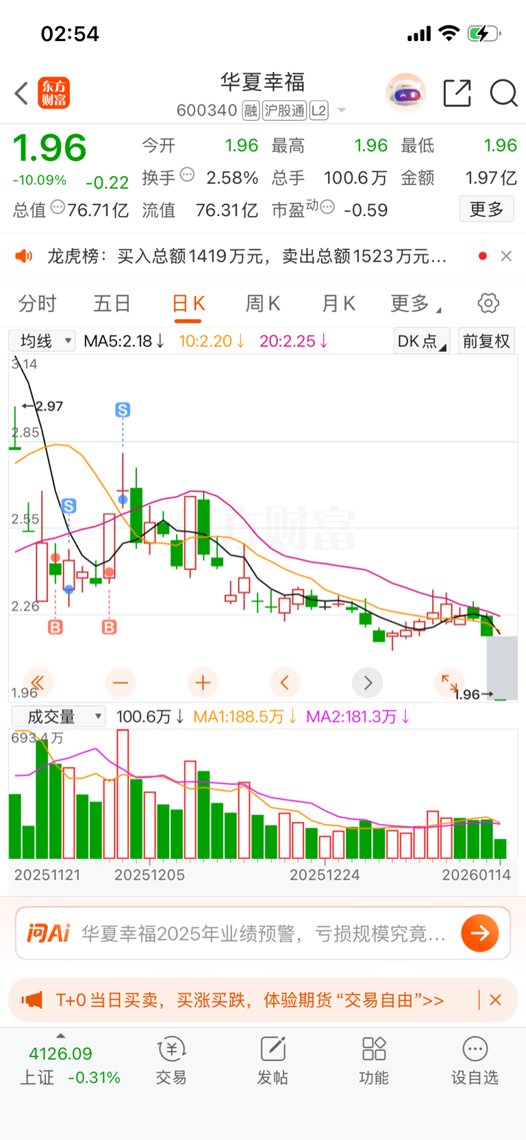Tap the tallest red volume bar
Screen dimensions: 526x1140
(123, 794)
